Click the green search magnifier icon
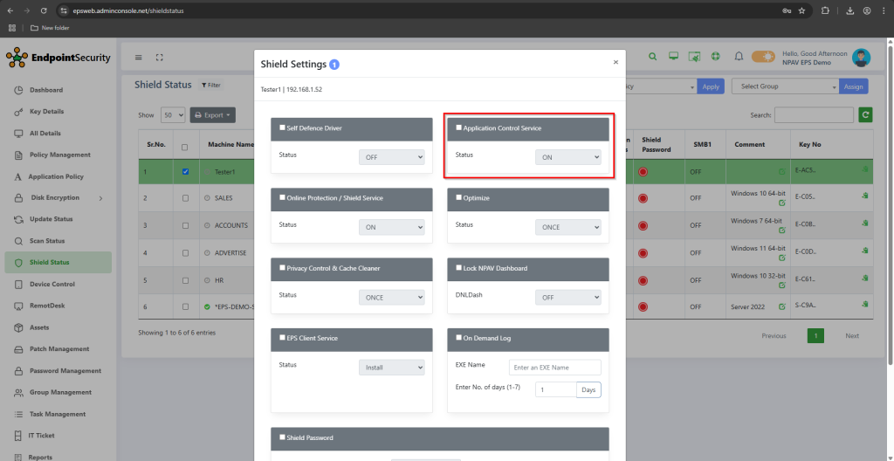 click(x=652, y=57)
